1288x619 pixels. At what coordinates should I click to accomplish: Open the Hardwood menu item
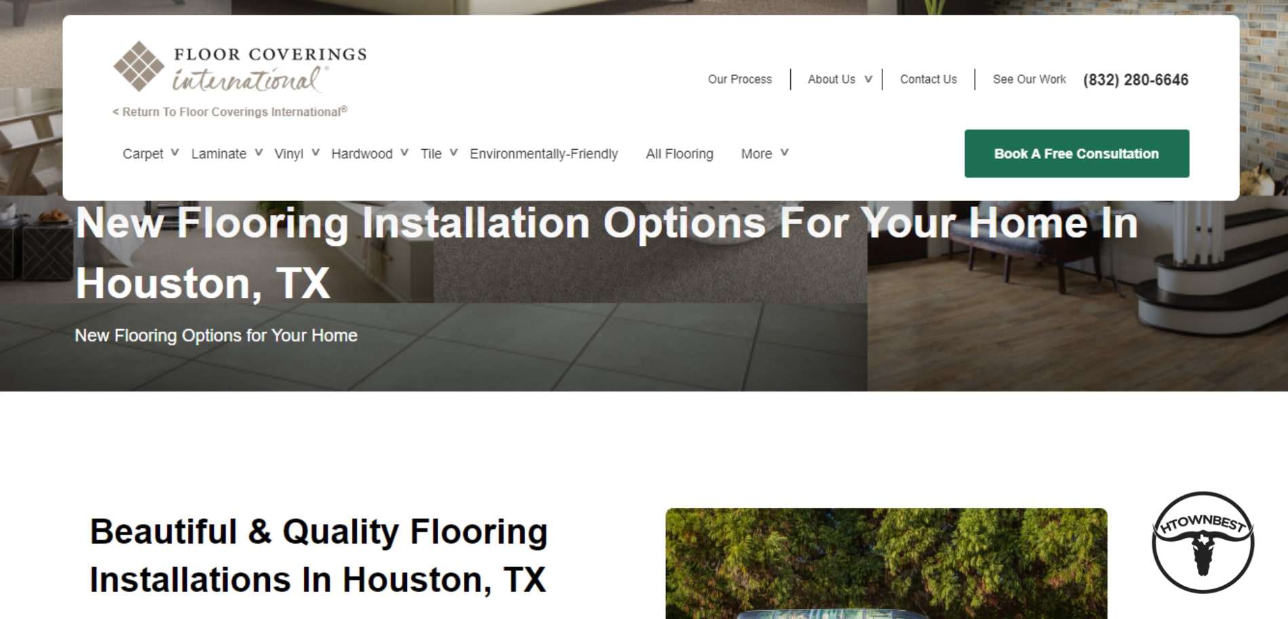[362, 154]
